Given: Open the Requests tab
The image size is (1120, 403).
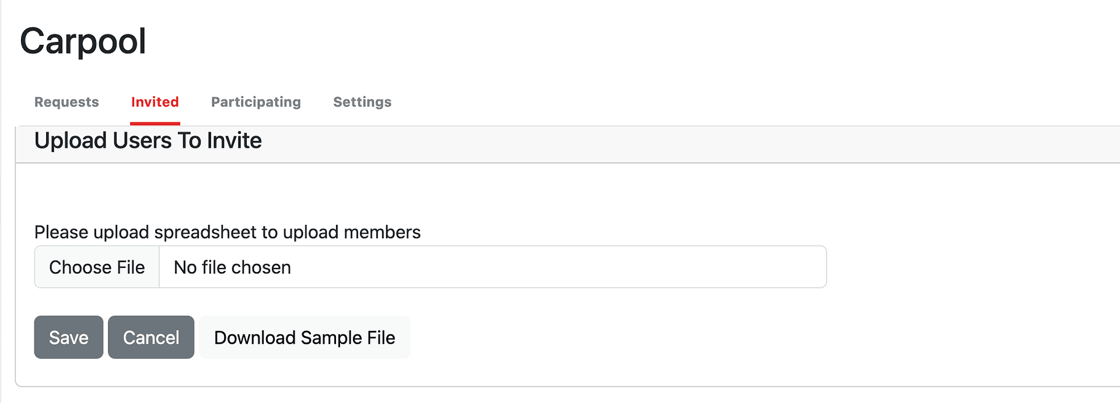Looking at the screenshot, I should coord(66,102).
